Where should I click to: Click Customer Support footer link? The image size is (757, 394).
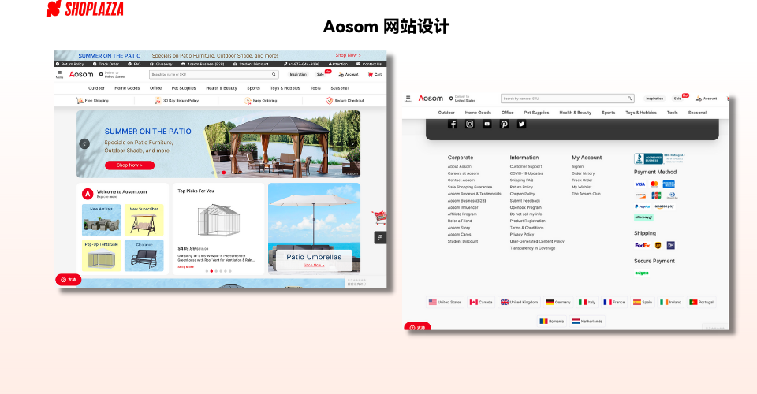coord(526,166)
